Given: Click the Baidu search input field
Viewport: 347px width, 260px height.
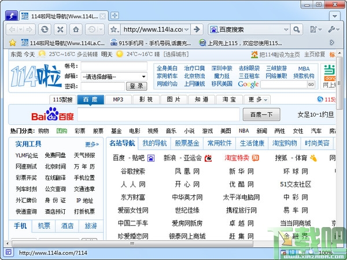Looking at the screenshot, I should (158, 114).
